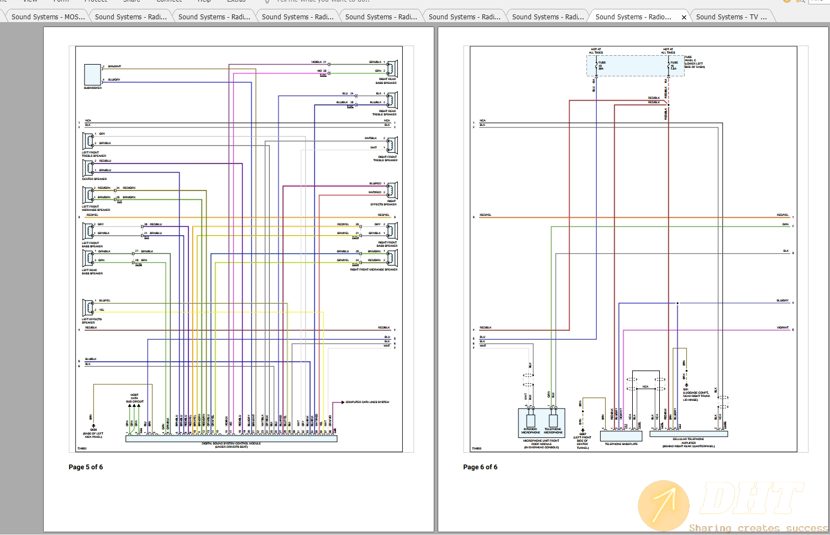Click the SUBWOOFER label on page 5
This screenshot has height=535, width=830.
click(x=92, y=88)
